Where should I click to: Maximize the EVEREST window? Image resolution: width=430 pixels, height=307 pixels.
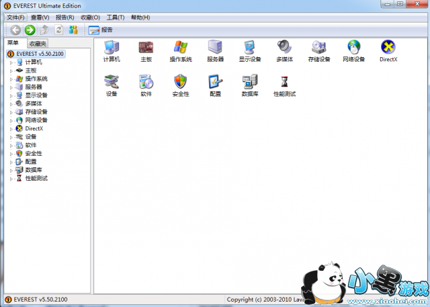point(400,4)
